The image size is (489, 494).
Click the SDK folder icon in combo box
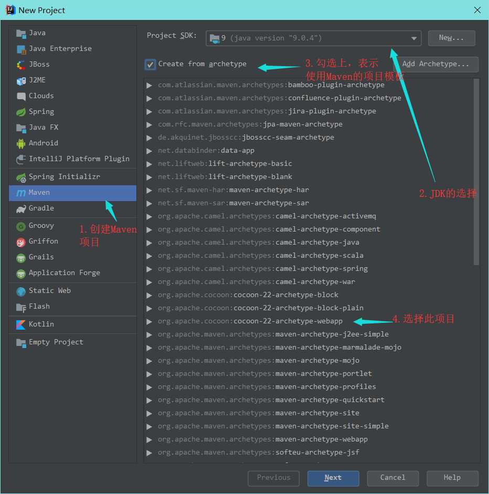click(215, 38)
